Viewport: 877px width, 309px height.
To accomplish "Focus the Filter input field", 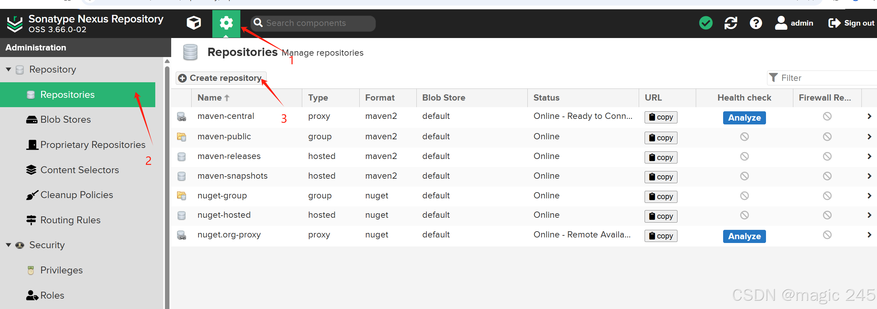I will (822, 78).
